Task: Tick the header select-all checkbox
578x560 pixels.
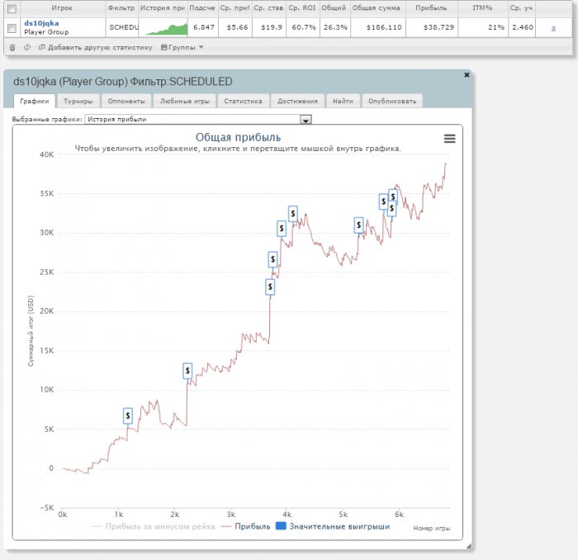Action: (12, 8)
